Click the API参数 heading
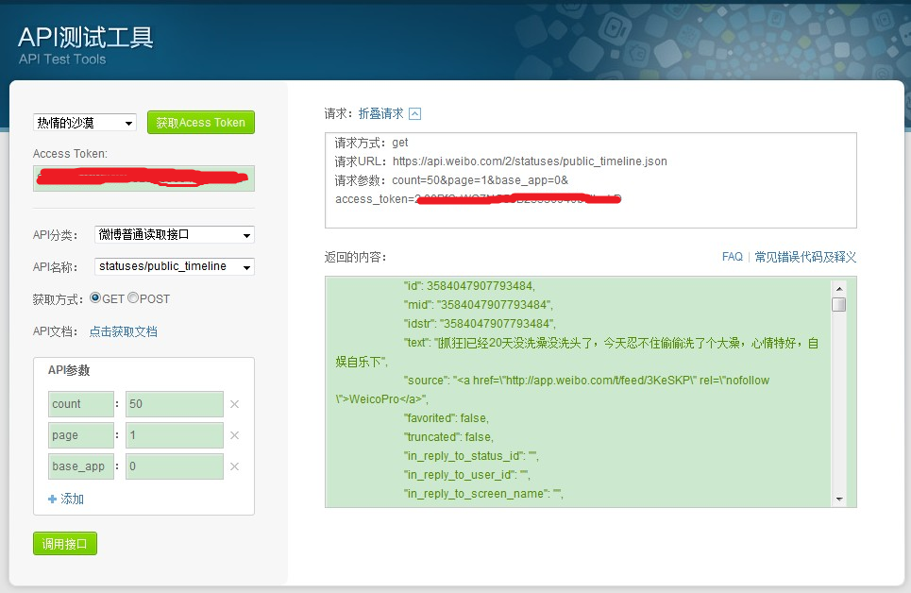Image resolution: width=911 pixels, height=593 pixels. coord(69,370)
